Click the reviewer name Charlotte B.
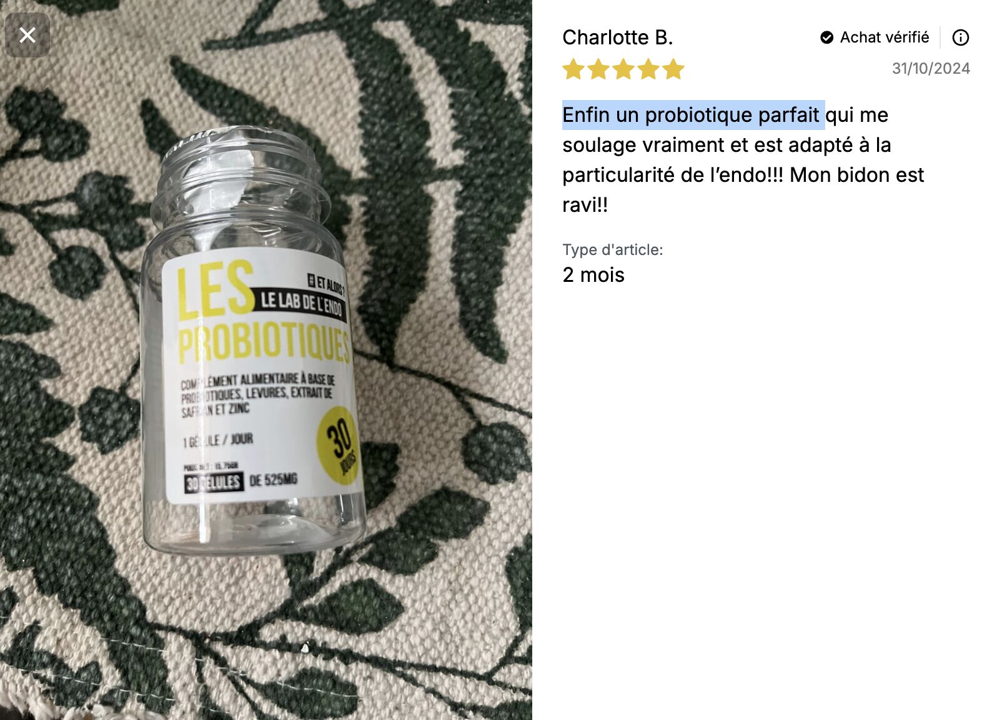The image size is (992, 720). tap(617, 37)
